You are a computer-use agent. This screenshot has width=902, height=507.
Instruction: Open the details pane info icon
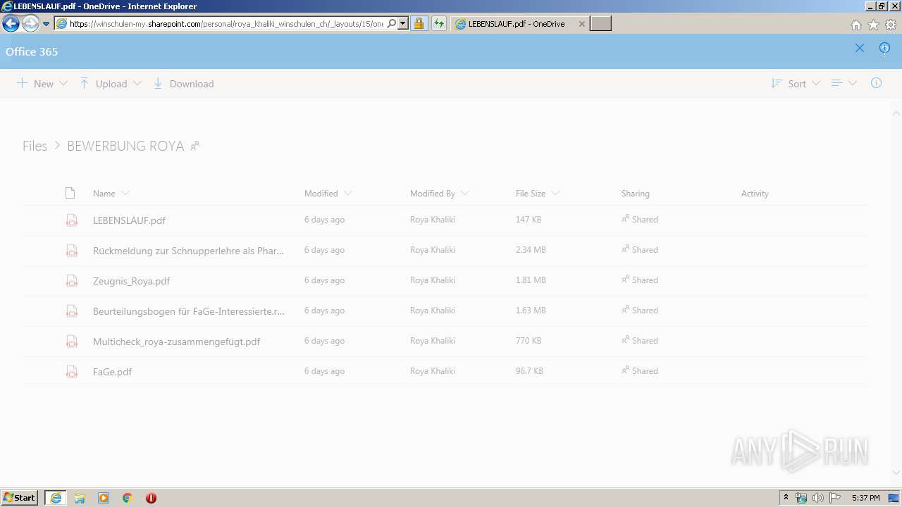(x=876, y=83)
